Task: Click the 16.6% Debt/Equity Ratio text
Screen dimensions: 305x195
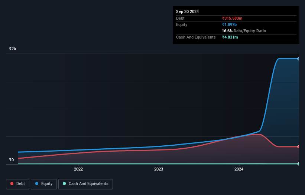Action: pos(244,31)
